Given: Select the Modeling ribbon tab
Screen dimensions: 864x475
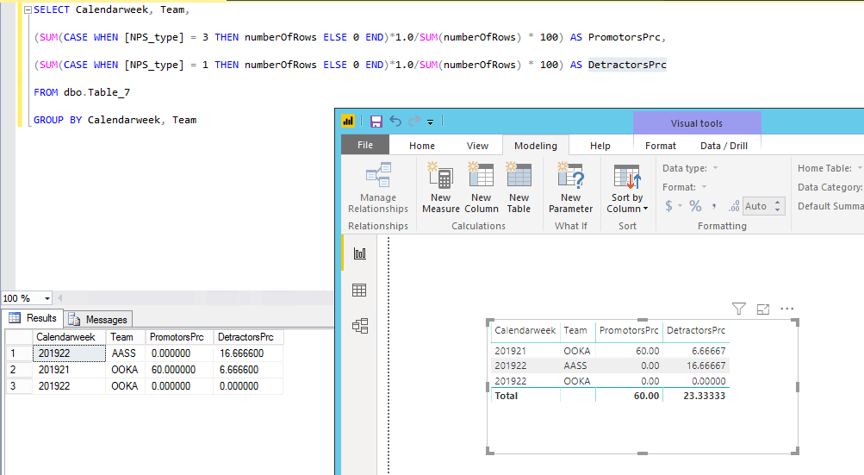Looking at the screenshot, I should tap(536, 146).
